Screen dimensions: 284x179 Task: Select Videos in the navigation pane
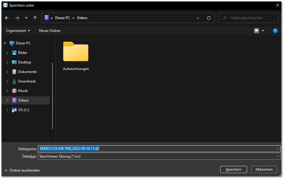tap(23, 100)
